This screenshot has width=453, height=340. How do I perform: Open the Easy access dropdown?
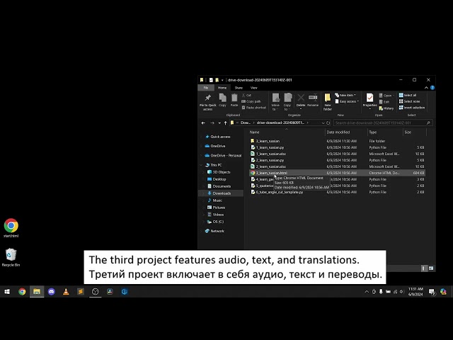[347, 101]
